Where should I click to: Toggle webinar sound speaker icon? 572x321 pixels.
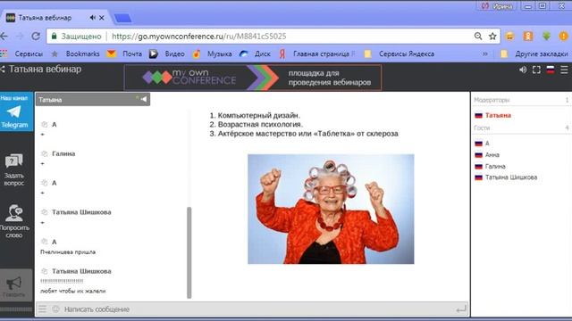pos(523,70)
